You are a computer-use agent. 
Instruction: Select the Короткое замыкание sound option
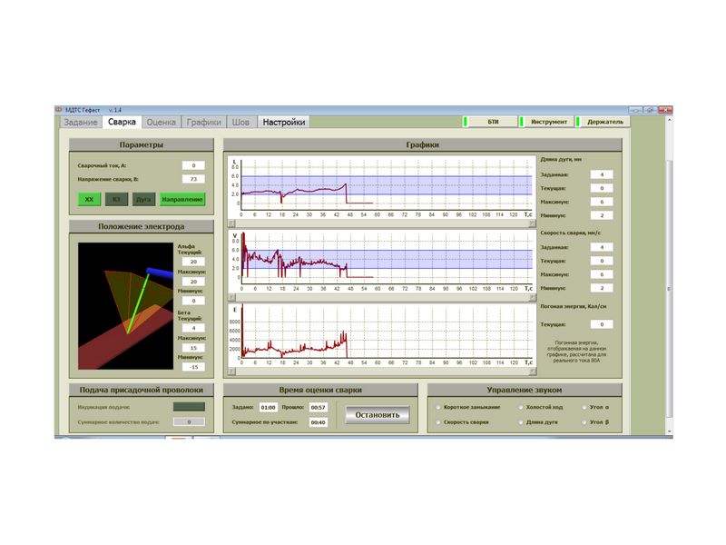(x=439, y=407)
